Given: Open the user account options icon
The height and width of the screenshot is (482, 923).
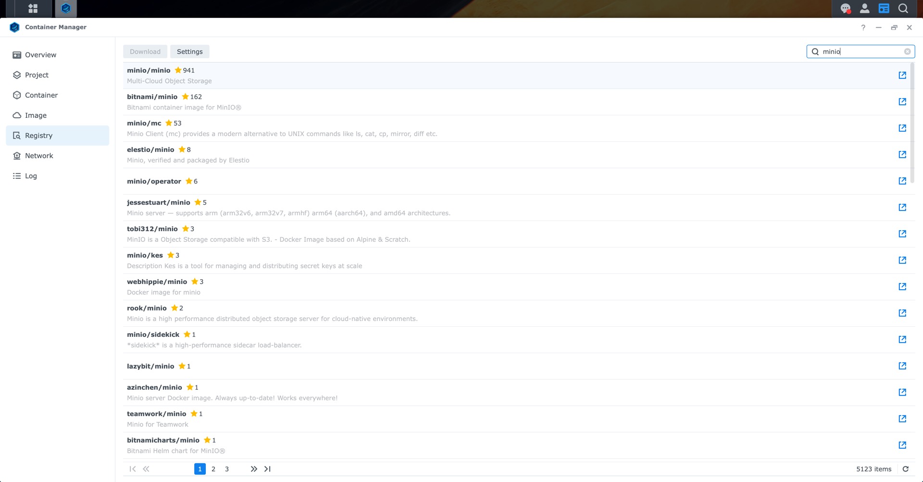Looking at the screenshot, I should [x=864, y=9].
